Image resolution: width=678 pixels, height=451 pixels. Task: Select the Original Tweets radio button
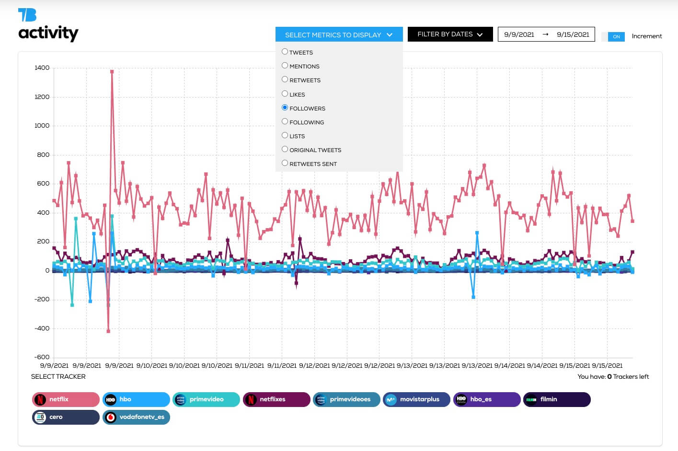[285, 149]
